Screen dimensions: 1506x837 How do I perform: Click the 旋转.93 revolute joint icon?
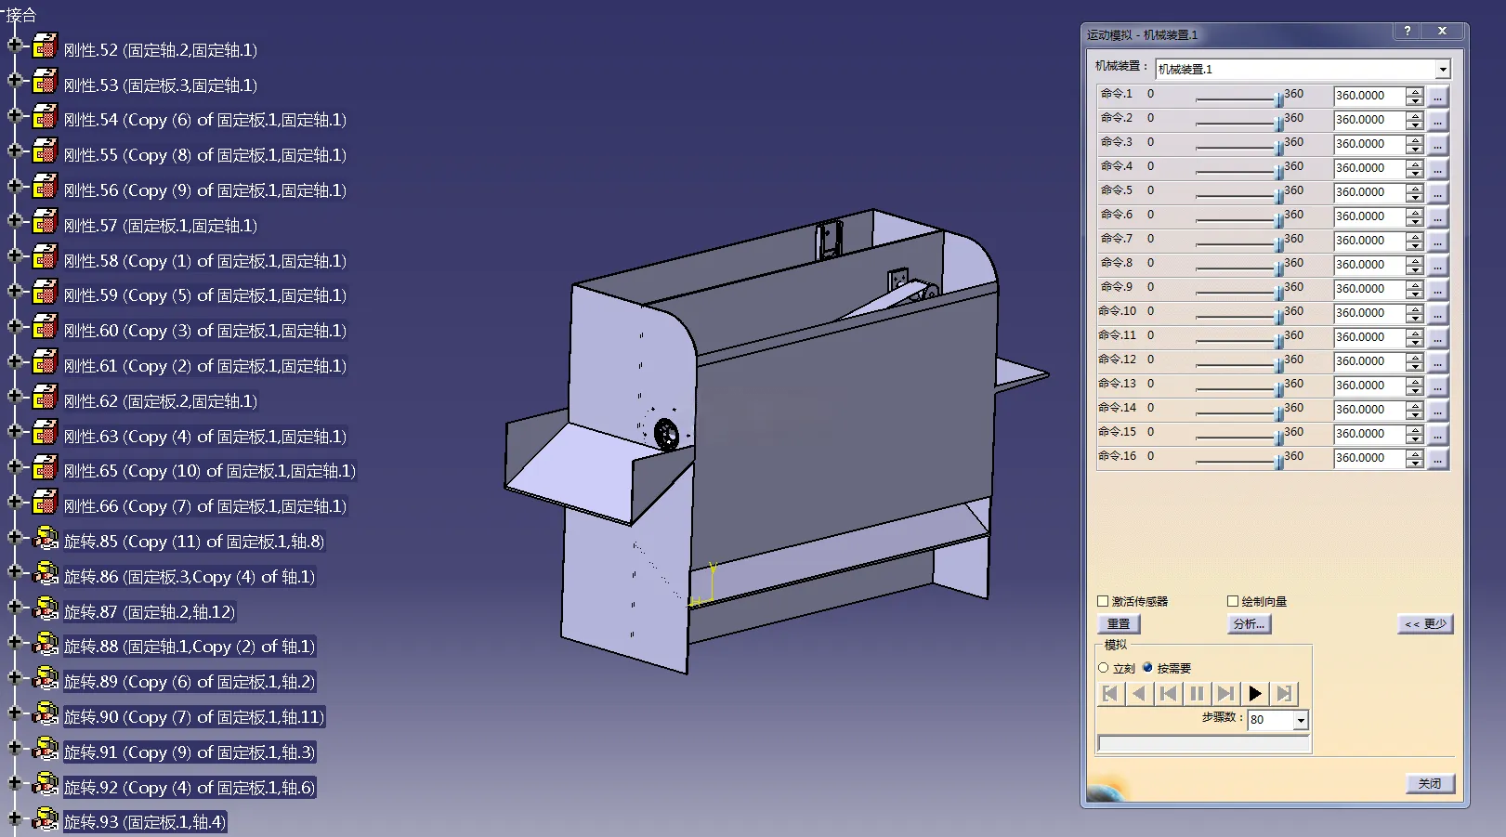click(x=45, y=819)
